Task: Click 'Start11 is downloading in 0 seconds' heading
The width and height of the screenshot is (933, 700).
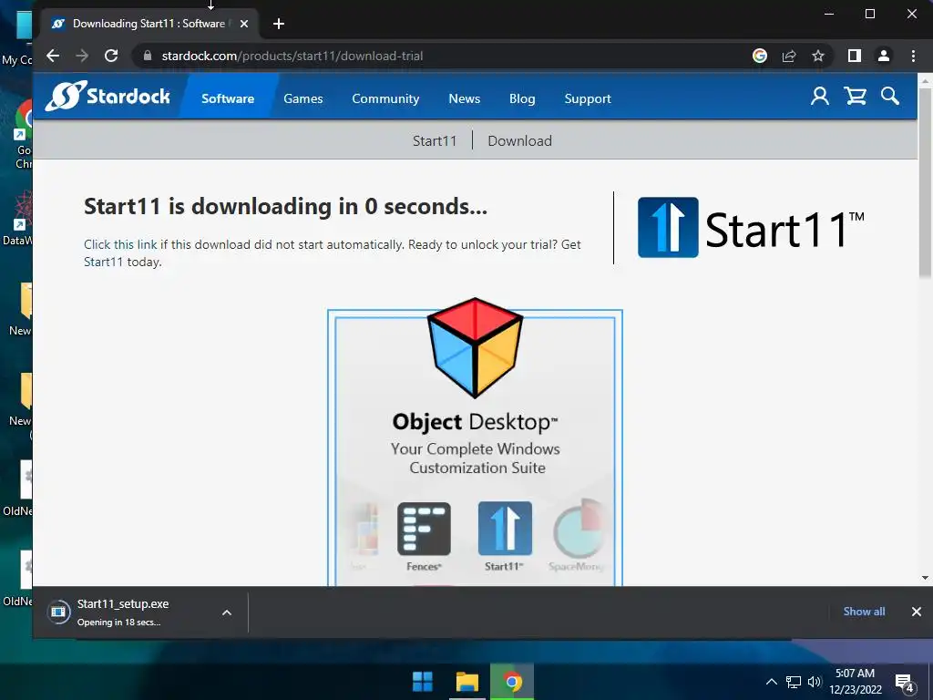Action: pyautogui.click(x=285, y=207)
